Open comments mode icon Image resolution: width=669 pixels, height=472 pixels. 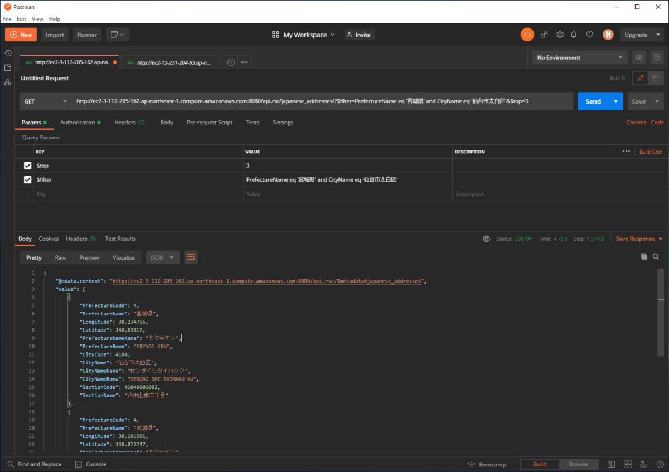(655, 78)
